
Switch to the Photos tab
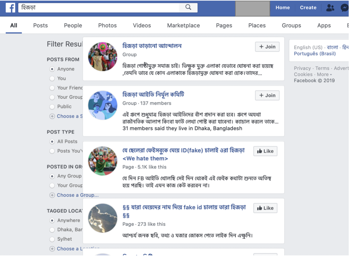click(107, 25)
